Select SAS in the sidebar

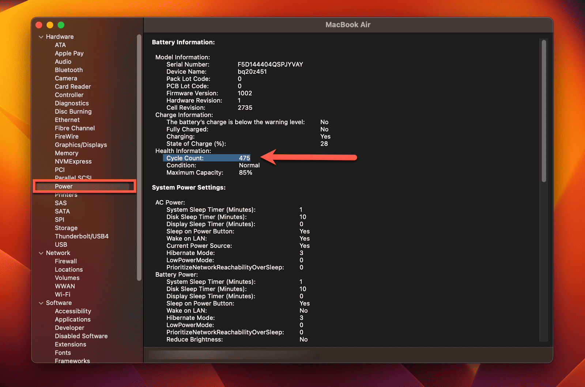pyautogui.click(x=61, y=203)
